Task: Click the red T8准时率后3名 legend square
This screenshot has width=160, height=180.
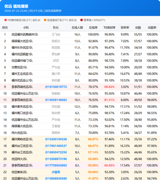Action: click(5, 20)
